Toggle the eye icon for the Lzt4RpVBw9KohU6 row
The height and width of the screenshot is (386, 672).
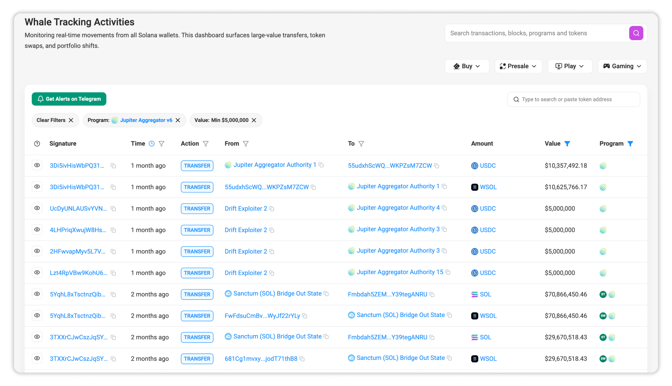coord(37,272)
